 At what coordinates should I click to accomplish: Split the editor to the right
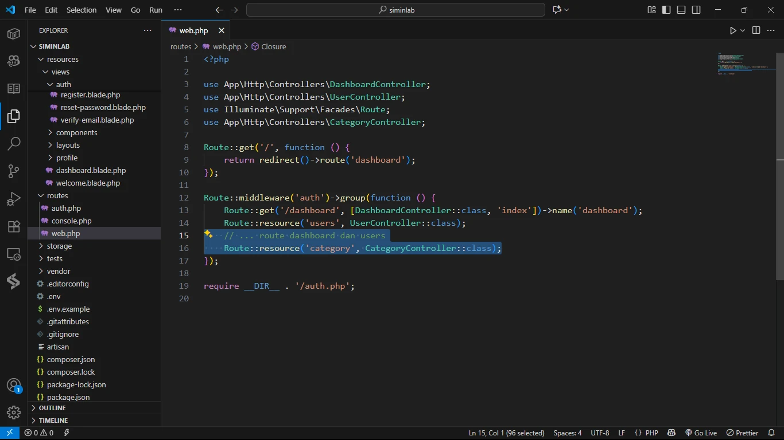[756, 30]
